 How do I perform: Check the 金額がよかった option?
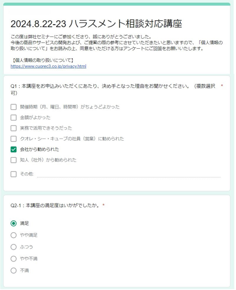(x=13, y=118)
